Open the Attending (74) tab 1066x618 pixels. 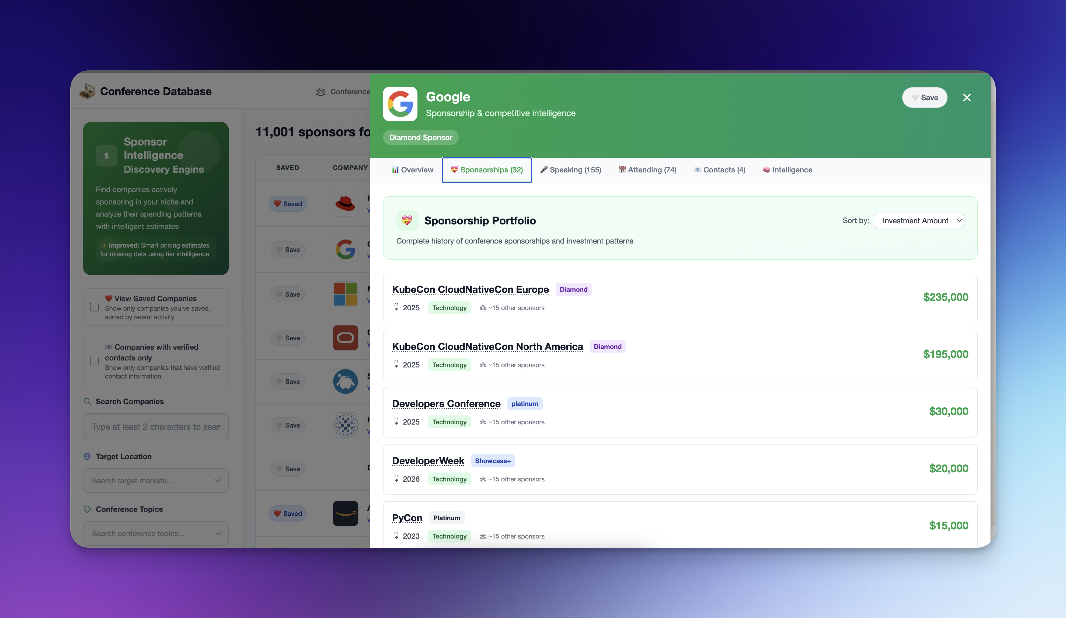pyautogui.click(x=647, y=170)
